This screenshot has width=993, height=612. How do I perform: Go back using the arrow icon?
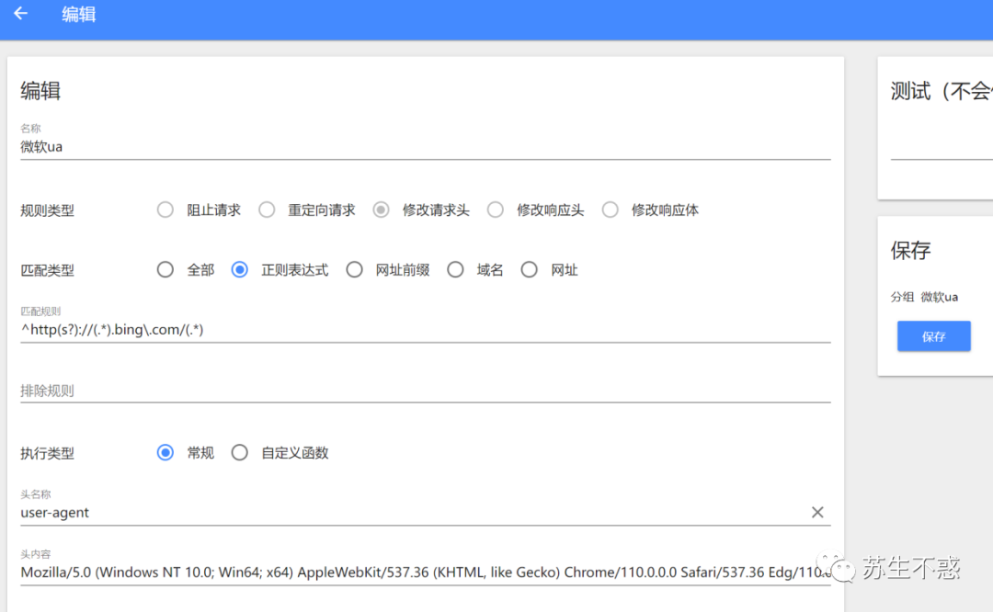tap(21, 13)
